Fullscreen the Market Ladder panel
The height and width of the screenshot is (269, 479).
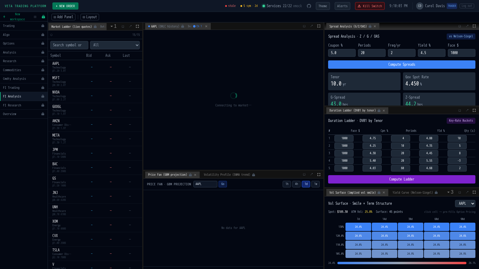(137, 26)
